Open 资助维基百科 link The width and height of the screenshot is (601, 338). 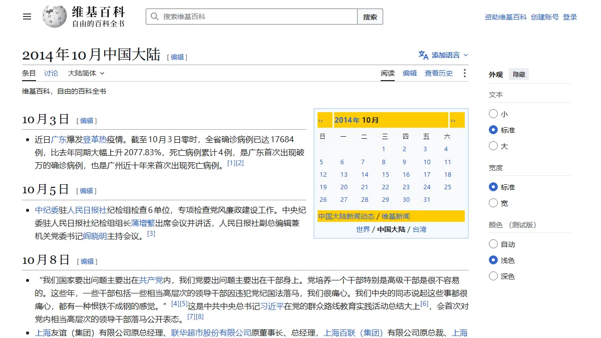coord(506,17)
